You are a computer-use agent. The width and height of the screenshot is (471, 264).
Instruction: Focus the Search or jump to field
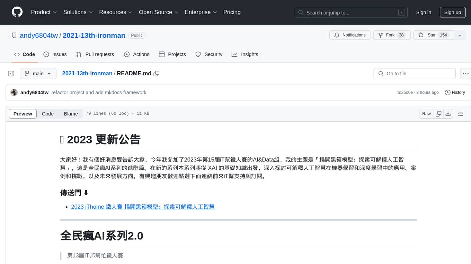pos(351,12)
